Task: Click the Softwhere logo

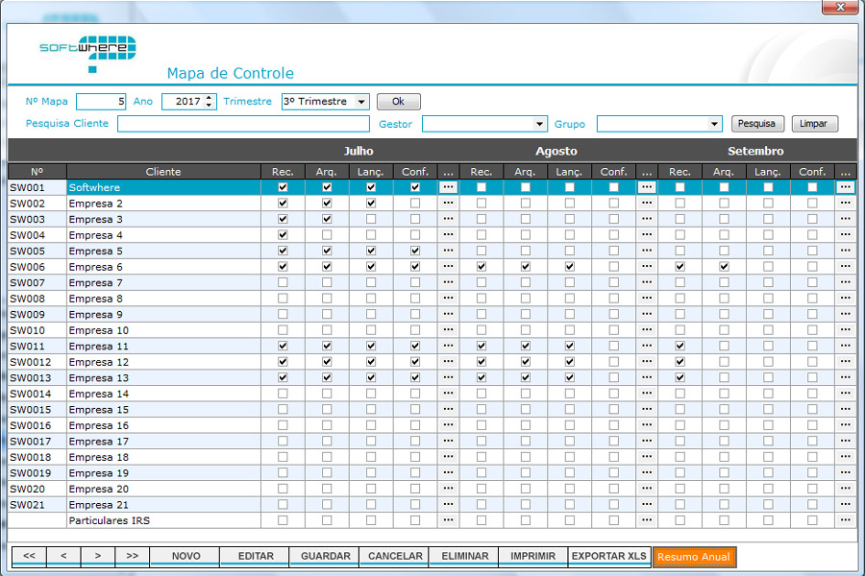Action: coord(88,54)
